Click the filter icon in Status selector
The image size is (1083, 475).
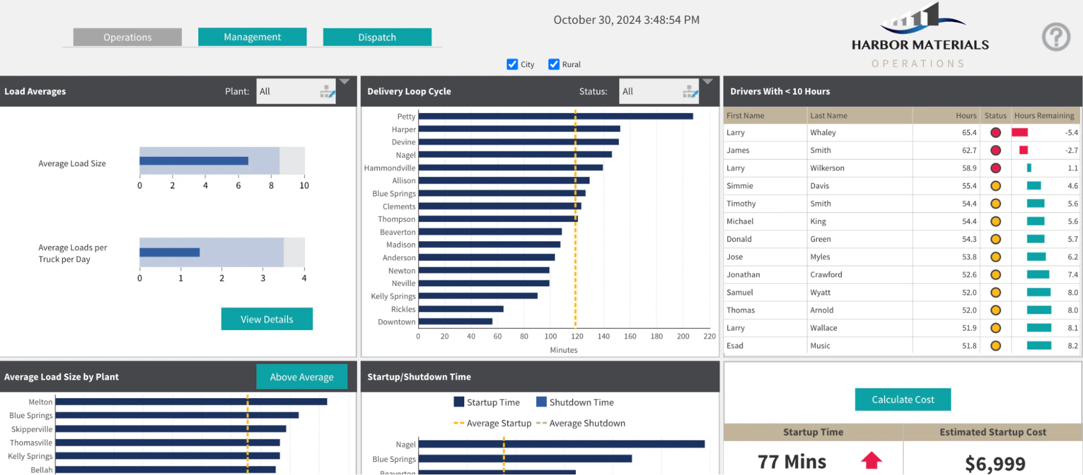click(x=690, y=91)
